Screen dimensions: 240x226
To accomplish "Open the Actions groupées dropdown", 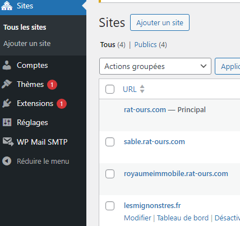I will coord(155,66).
